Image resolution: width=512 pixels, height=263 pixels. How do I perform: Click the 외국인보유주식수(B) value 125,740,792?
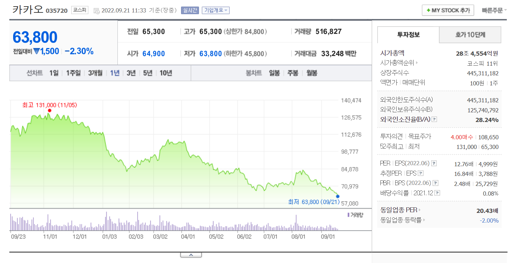tap(483, 110)
